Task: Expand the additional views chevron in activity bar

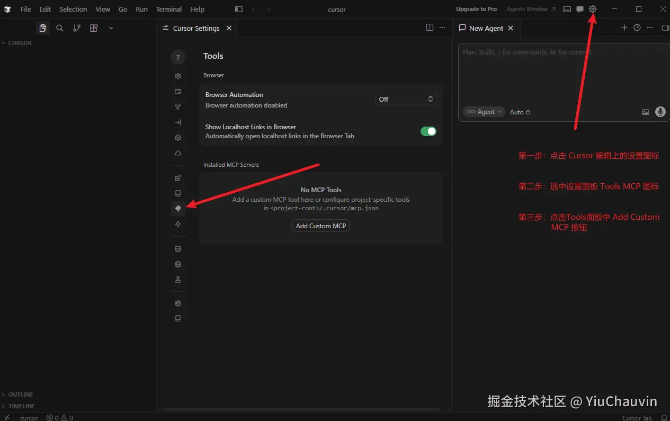Action: [x=111, y=28]
